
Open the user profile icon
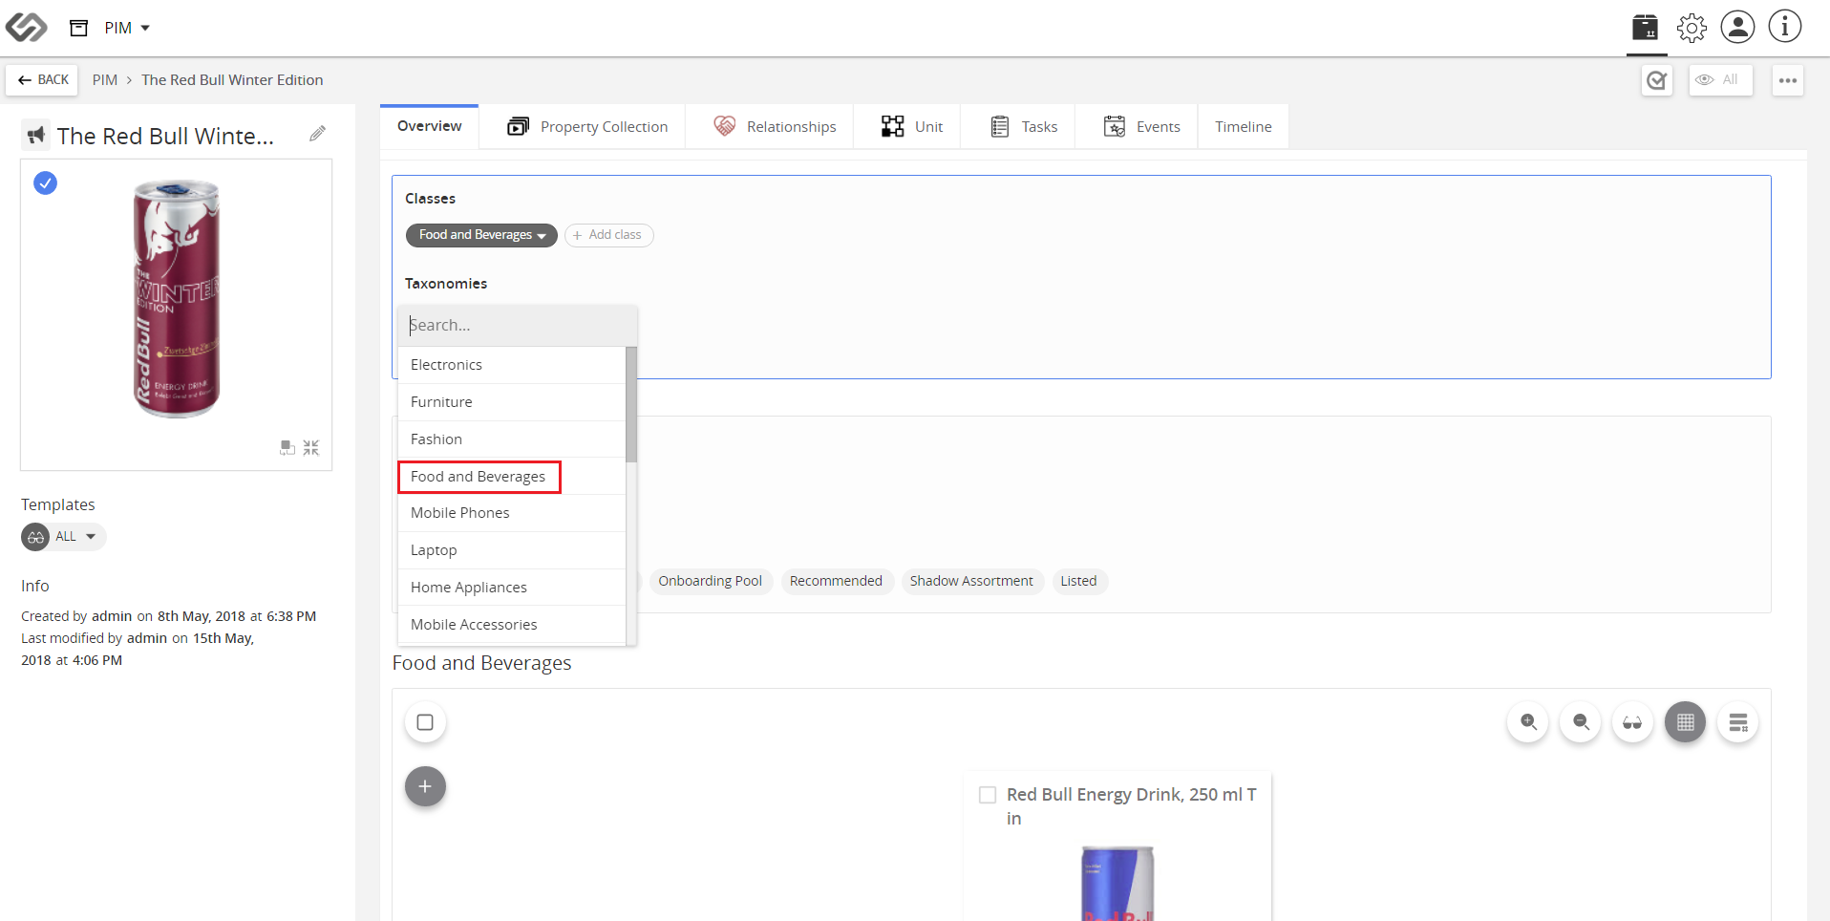(1737, 27)
